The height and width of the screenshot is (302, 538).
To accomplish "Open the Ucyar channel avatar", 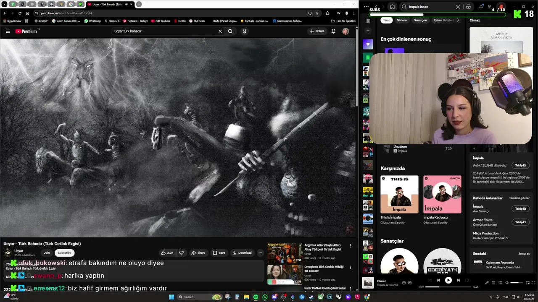I will 8,253.
